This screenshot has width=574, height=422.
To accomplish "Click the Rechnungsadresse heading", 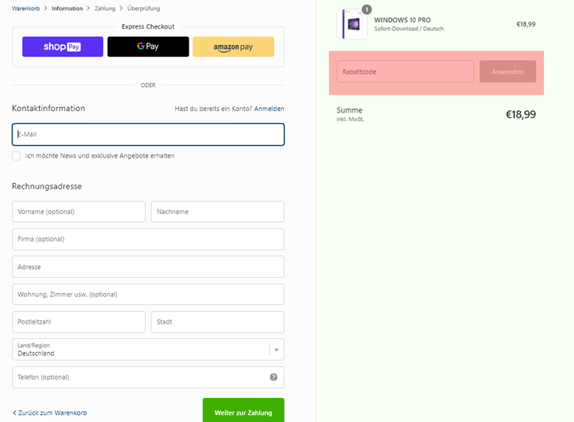I will (47, 186).
